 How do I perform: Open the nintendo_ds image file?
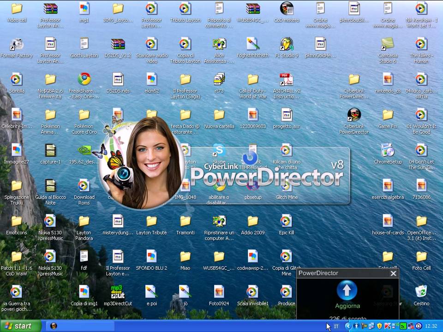388,80
